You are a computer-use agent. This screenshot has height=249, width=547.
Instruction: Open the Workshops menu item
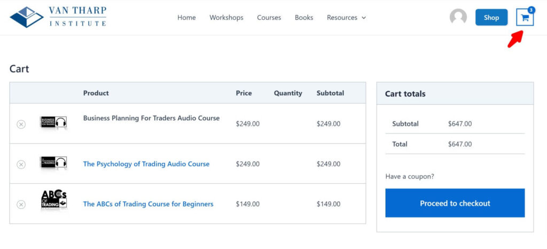226,18
